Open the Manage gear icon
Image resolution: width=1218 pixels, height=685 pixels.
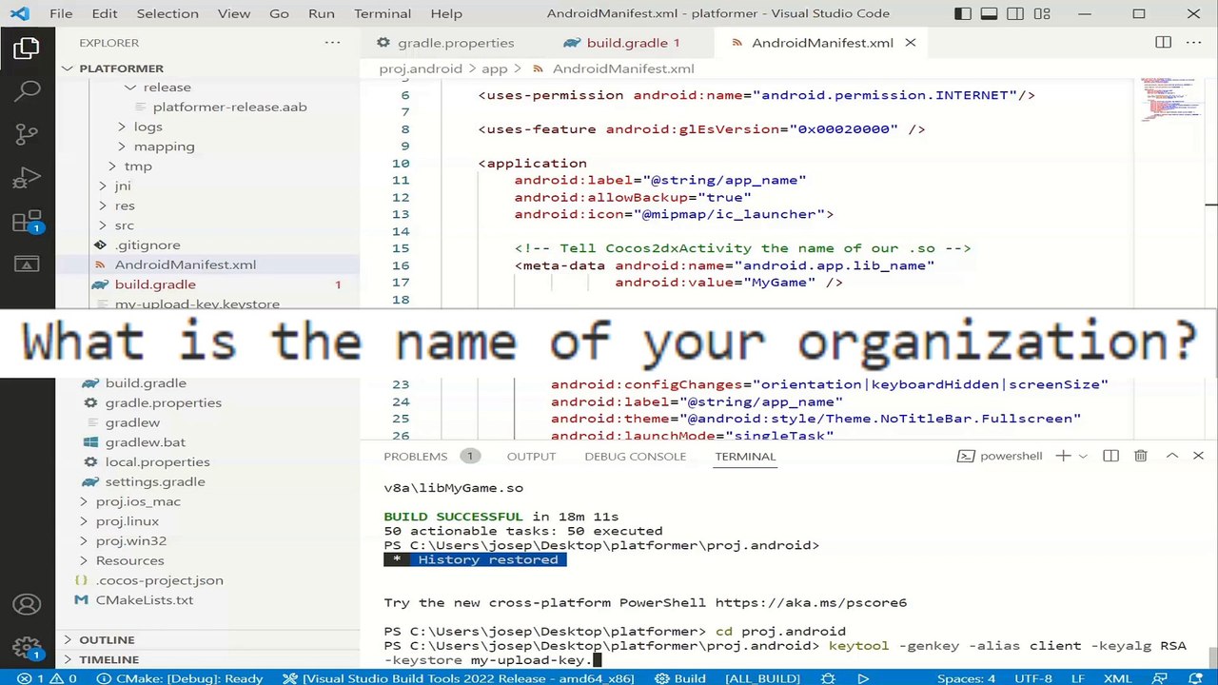[x=27, y=648]
